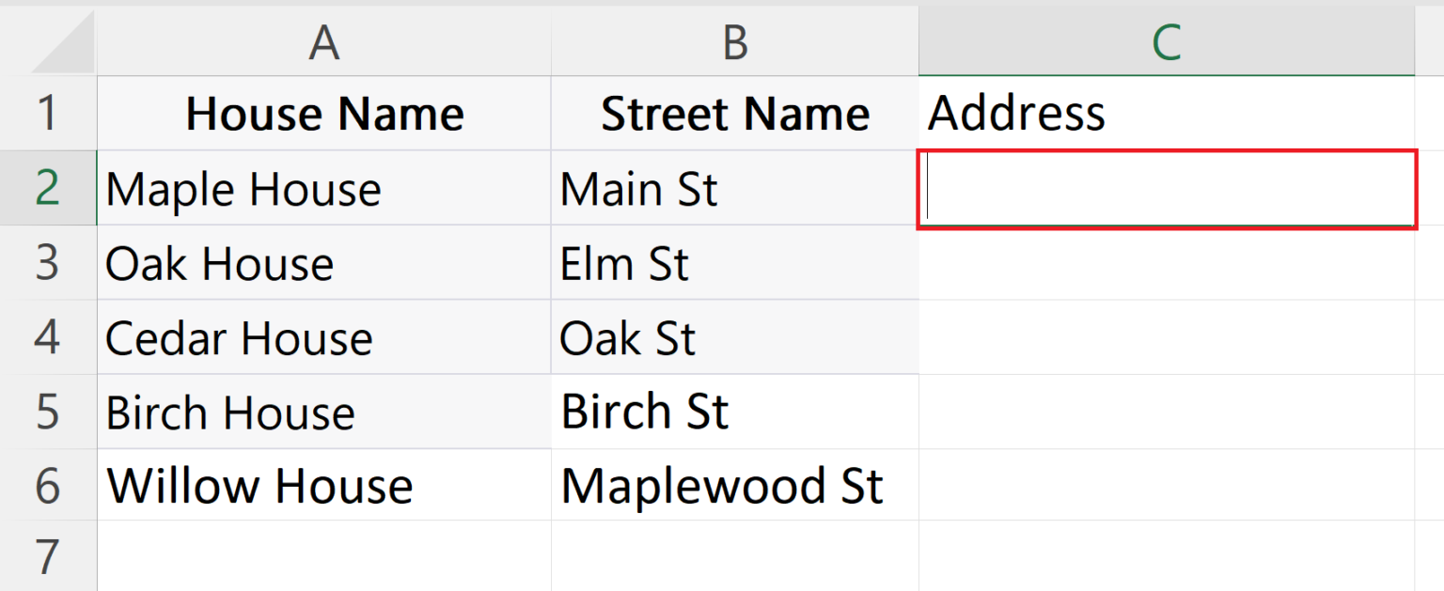Click the Elm St cell
The width and height of the screenshot is (1444, 591).
[734, 263]
